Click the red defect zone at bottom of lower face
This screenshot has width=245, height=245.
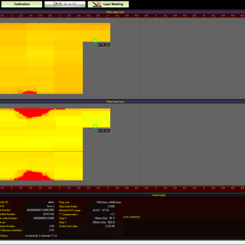(x=33, y=176)
